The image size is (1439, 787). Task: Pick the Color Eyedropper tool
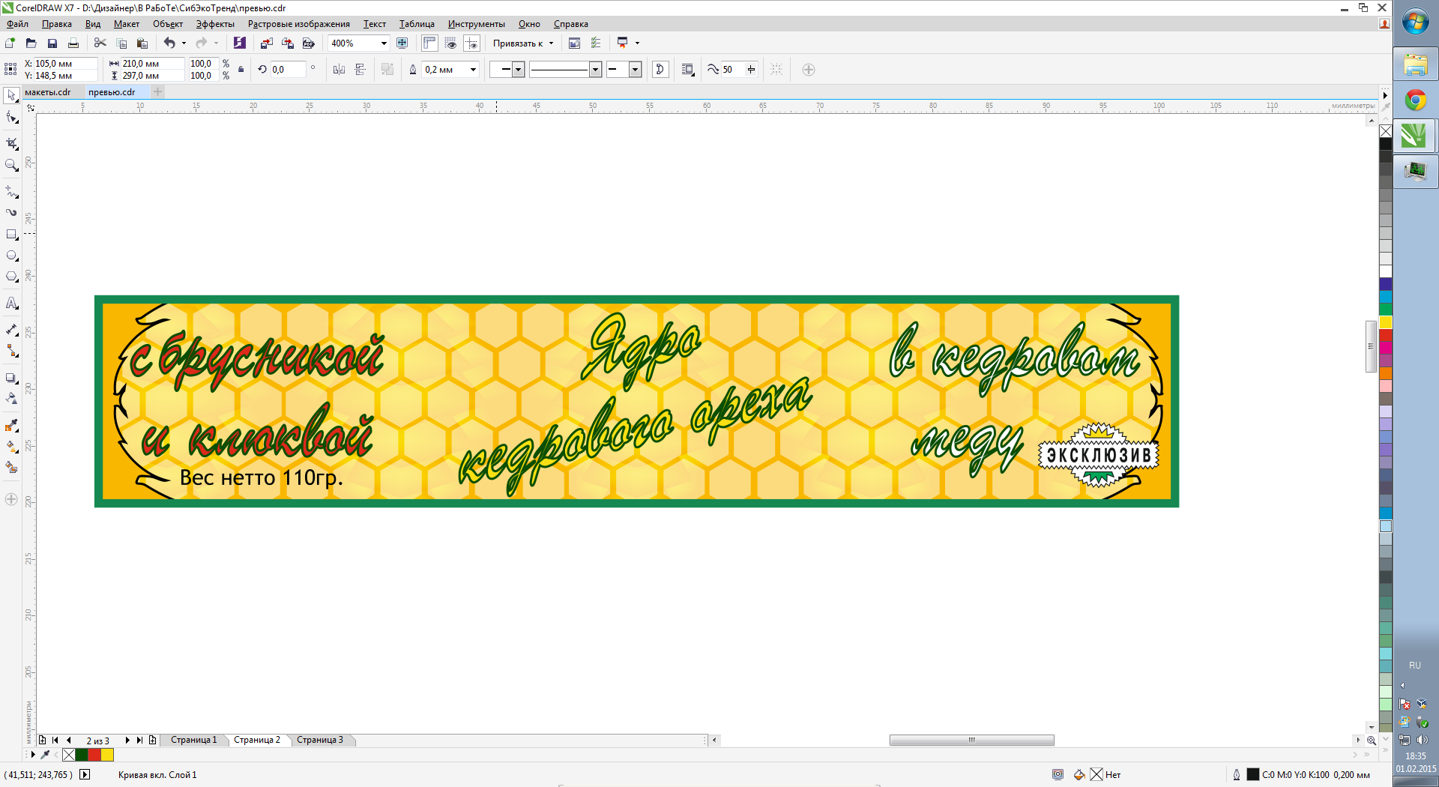pos(11,426)
